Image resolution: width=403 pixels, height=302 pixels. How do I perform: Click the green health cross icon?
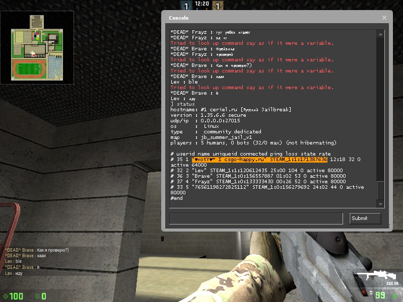[5, 296]
